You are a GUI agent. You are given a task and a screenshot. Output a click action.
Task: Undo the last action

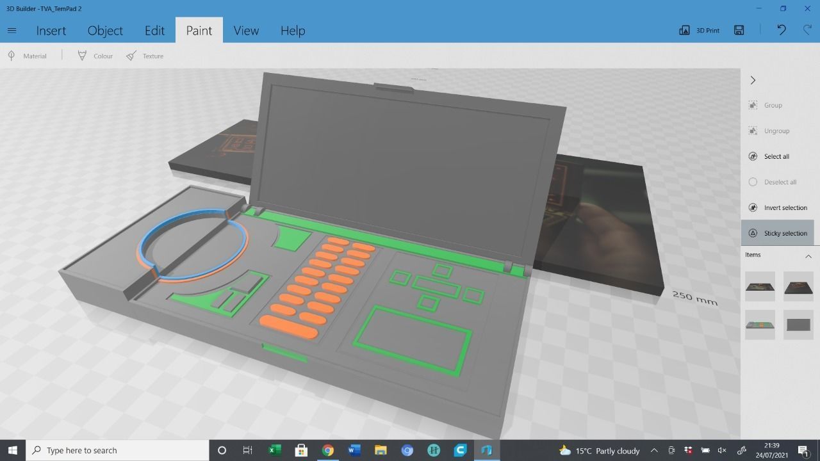(x=781, y=30)
